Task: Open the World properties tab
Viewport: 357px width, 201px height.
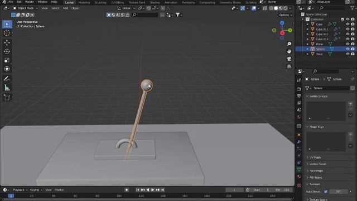Action: (x=299, y=117)
